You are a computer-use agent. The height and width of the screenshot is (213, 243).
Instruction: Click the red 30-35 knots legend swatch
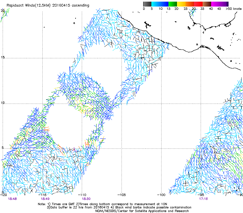[198, 4]
